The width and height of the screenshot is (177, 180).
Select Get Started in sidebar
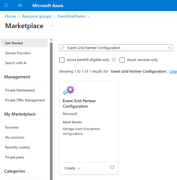pyautogui.click(x=24, y=43)
